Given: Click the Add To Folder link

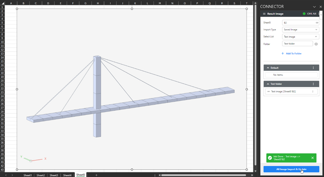Looking at the screenshot, I should tap(291, 53).
